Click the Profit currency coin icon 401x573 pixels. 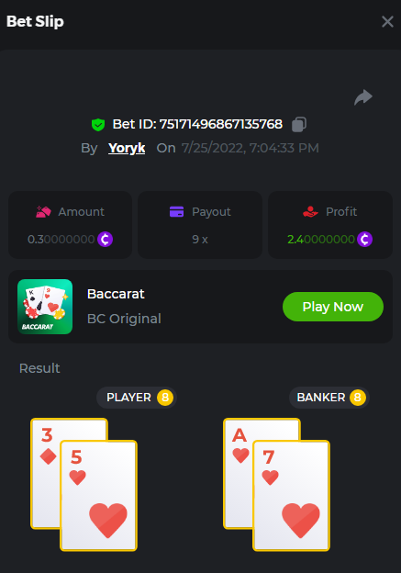(x=364, y=240)
